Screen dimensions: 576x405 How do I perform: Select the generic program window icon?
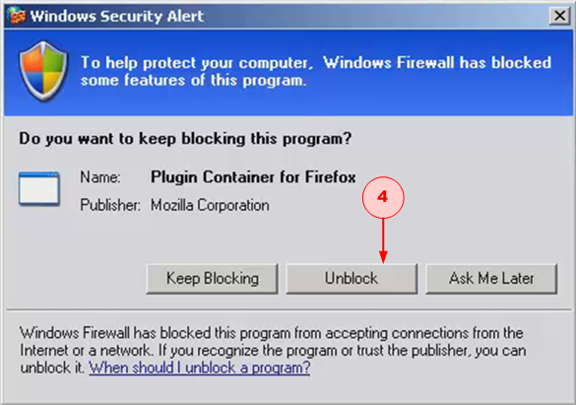tap(39, 188)
